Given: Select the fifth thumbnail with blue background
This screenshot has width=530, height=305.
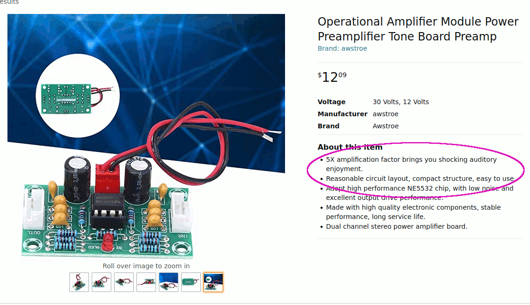Looking at the screenshot, I should click(x=168, y=282).
